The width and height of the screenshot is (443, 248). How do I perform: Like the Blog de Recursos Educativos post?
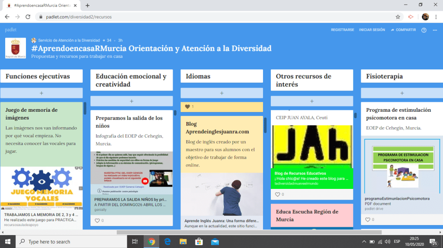(278, 195)
